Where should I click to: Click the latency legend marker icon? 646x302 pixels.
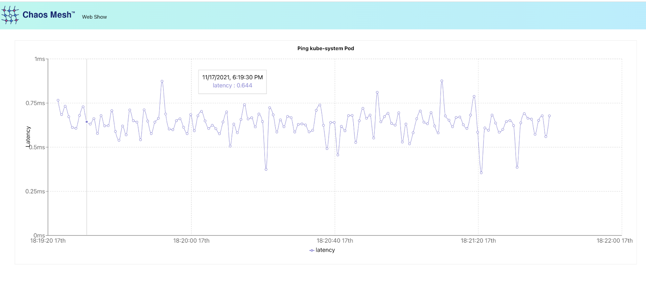click(312, 250)
